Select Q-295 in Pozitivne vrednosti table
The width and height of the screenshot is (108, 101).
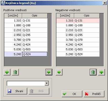pyautogui.click(x=35, y=35)
